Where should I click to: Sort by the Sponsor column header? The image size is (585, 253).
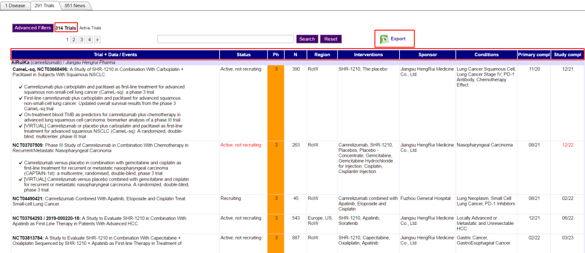coord(427,55)
